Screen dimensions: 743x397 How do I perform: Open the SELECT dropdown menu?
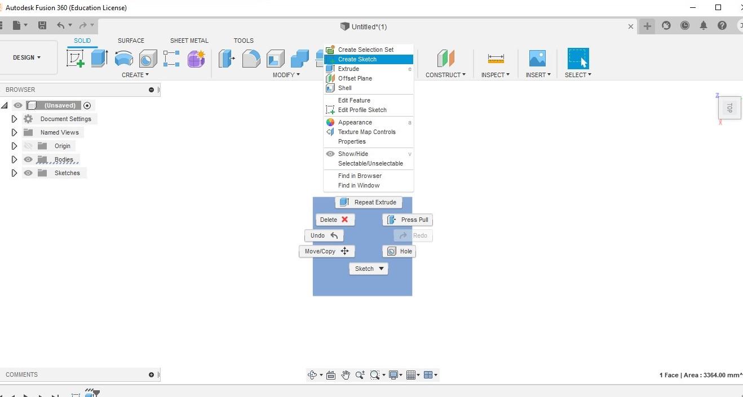(578, 75)
